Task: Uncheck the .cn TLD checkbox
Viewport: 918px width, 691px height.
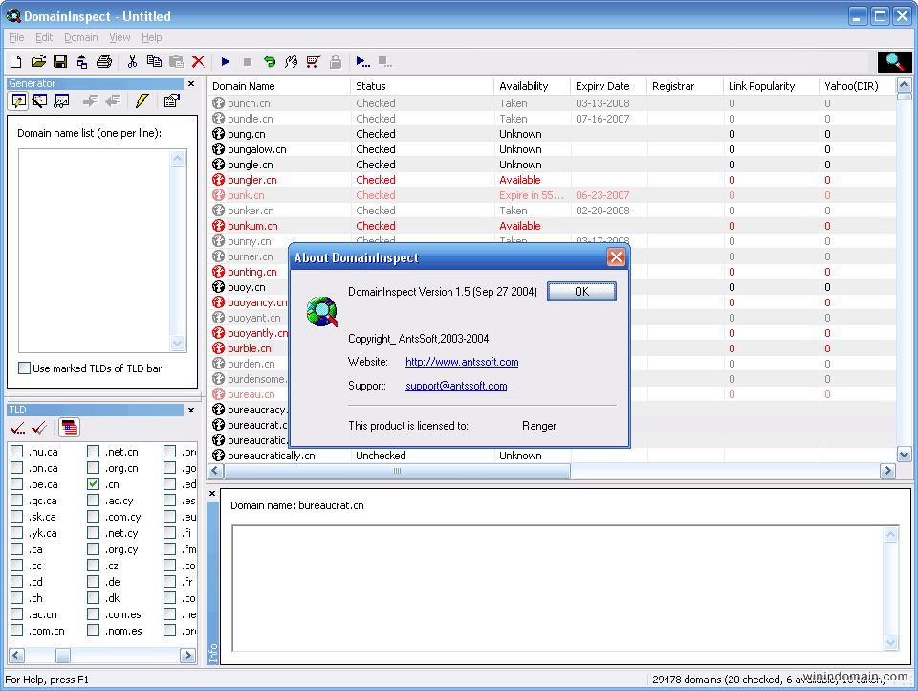Action: click(x=93, y=484)
